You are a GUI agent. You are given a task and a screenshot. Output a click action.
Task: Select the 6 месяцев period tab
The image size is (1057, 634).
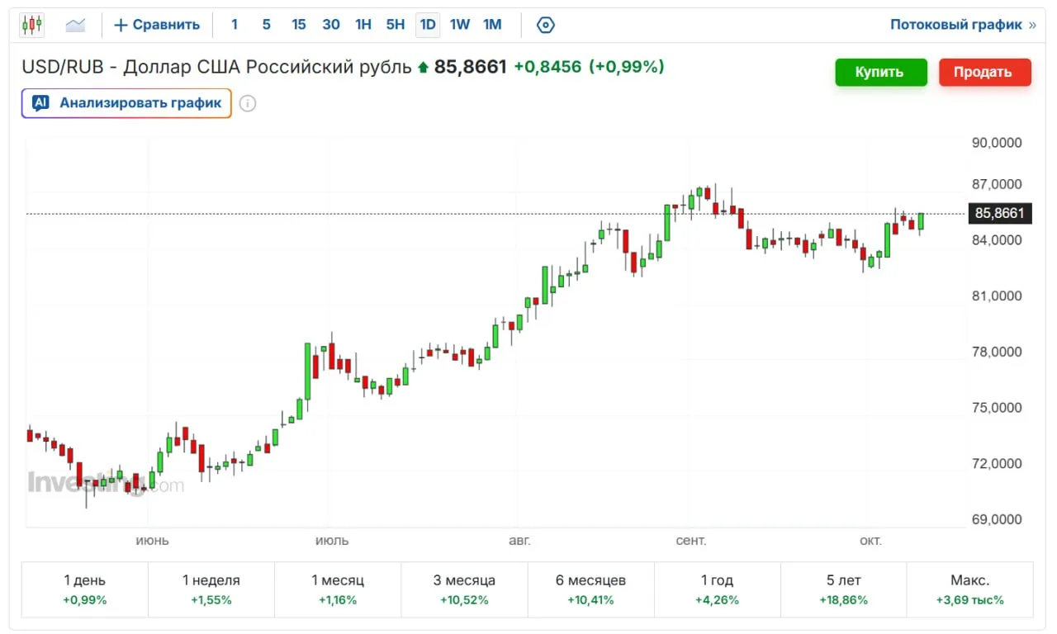pos(590,589)
